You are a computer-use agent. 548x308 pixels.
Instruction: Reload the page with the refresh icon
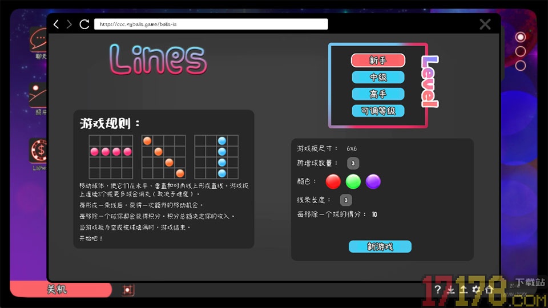[84, 24]
